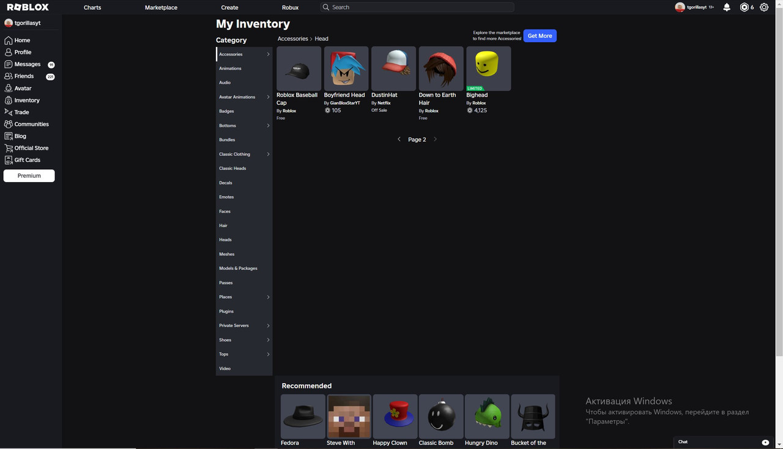Screen dimensions: 783x449
Task: Open the Chat bubble icon at bottom
Action: [765, 442]
